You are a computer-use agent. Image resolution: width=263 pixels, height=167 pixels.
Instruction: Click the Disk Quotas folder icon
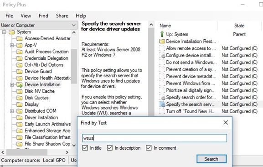click(x=20, y=98)
